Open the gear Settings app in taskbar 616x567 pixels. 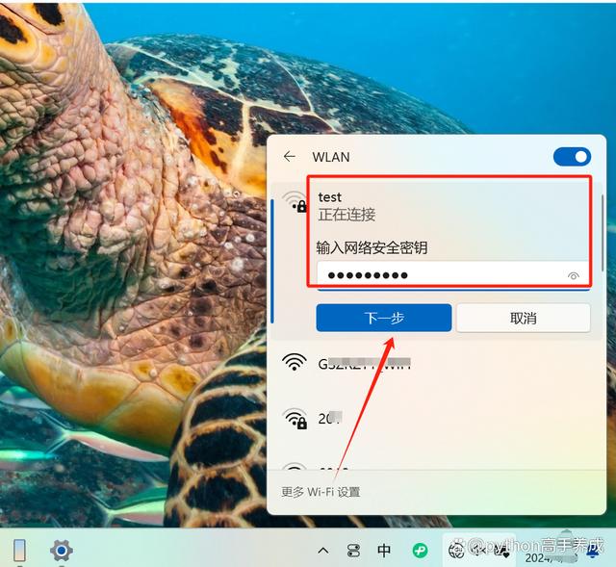pyautogui.click(x=61, y=551)
